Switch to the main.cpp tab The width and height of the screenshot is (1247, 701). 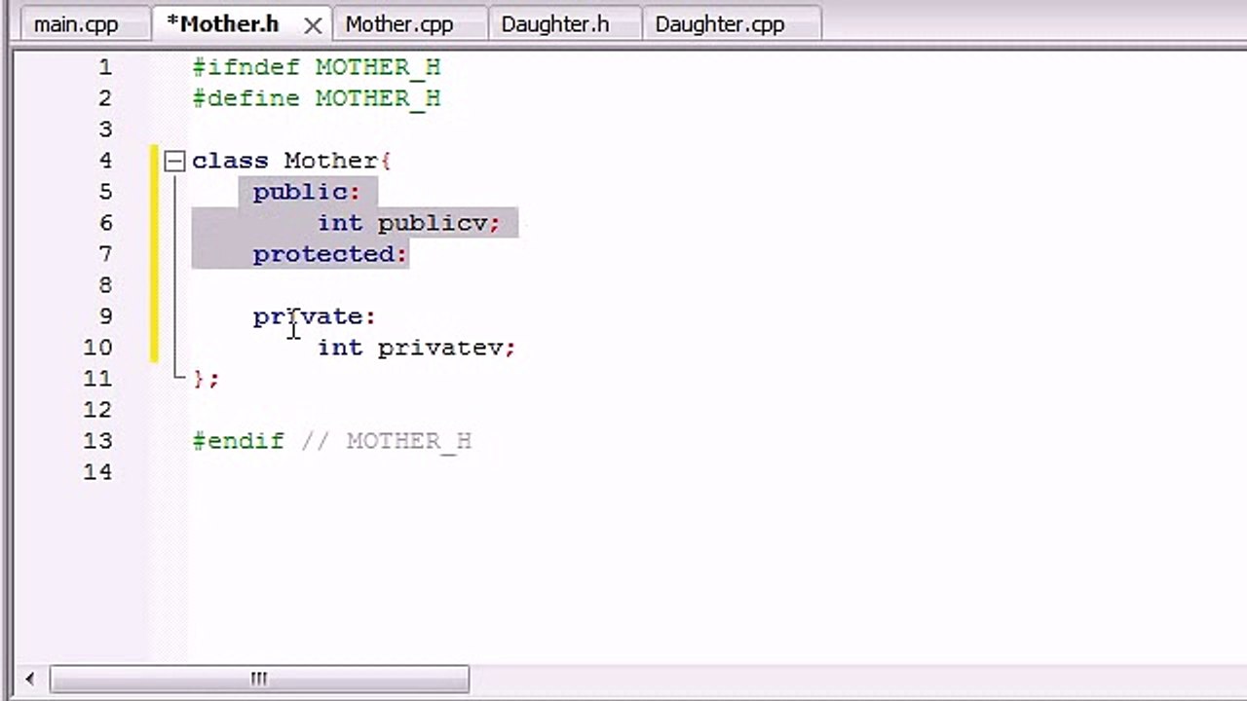[76, 24]
